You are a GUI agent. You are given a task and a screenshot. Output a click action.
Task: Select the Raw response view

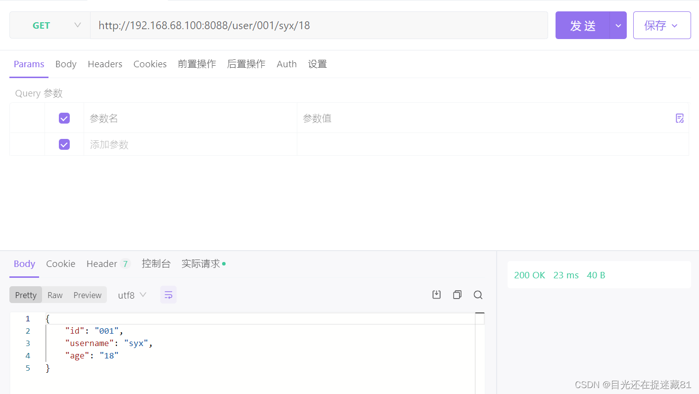pos(55,295)
